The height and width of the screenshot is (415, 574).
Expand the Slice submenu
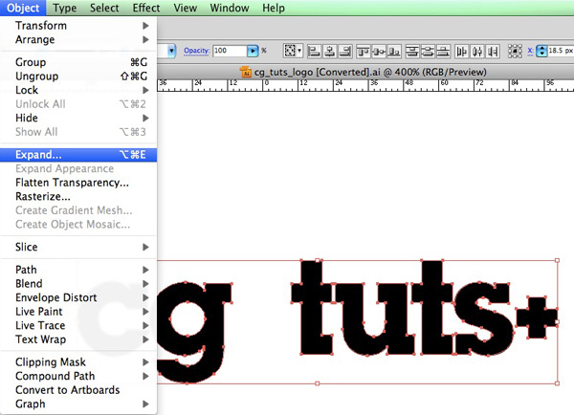(x=78, y=247)
